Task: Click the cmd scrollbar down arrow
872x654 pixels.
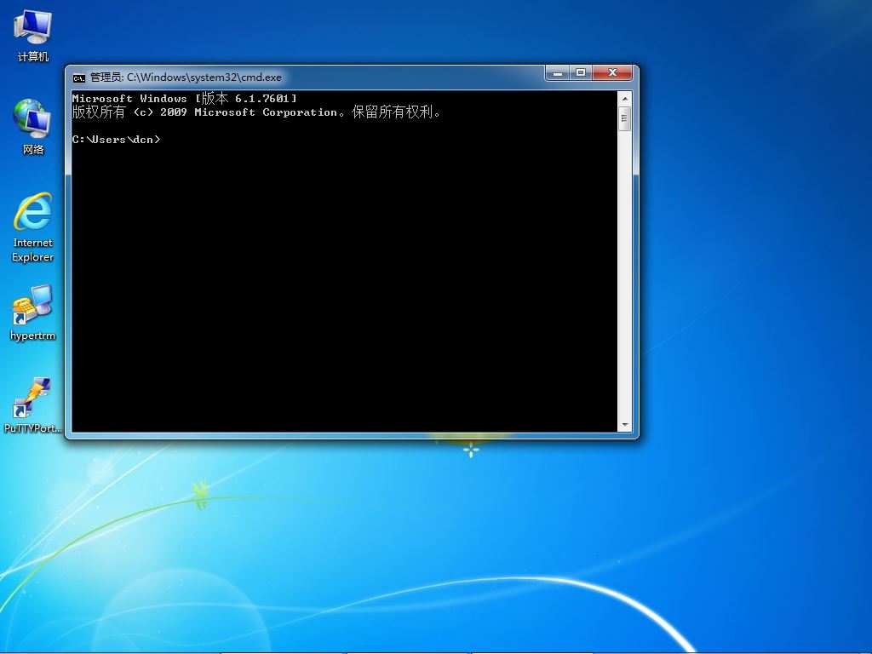Action: pyautogui.click(x=624, y=425)
